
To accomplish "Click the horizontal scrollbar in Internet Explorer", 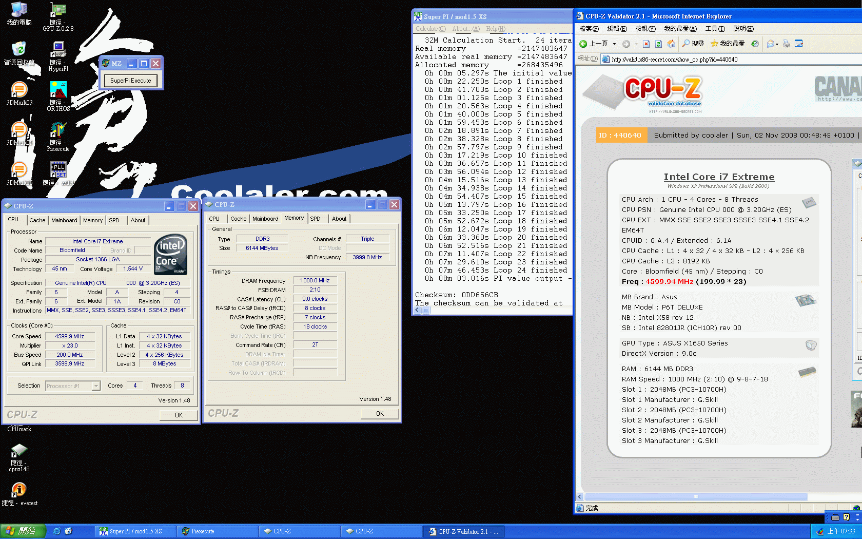I will tap(696, 497).
